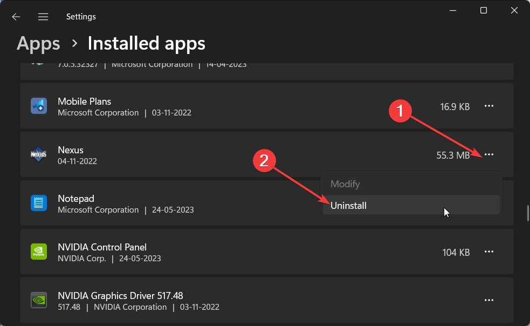Select the Notepad app name
This screenshot has width=530, height=326.
75,199
